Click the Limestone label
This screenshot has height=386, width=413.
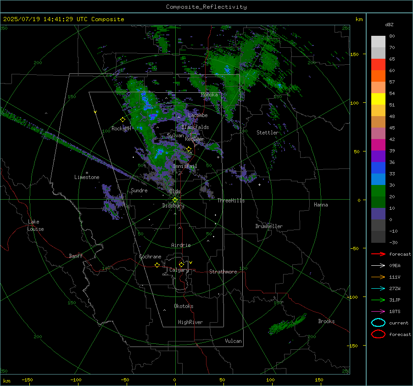[87, 177]
